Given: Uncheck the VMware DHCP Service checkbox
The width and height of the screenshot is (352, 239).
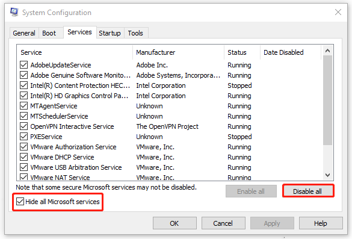Looking at the screenshot, I should point(24,157).
